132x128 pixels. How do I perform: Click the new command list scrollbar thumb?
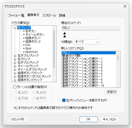click(x=118, y=58)
